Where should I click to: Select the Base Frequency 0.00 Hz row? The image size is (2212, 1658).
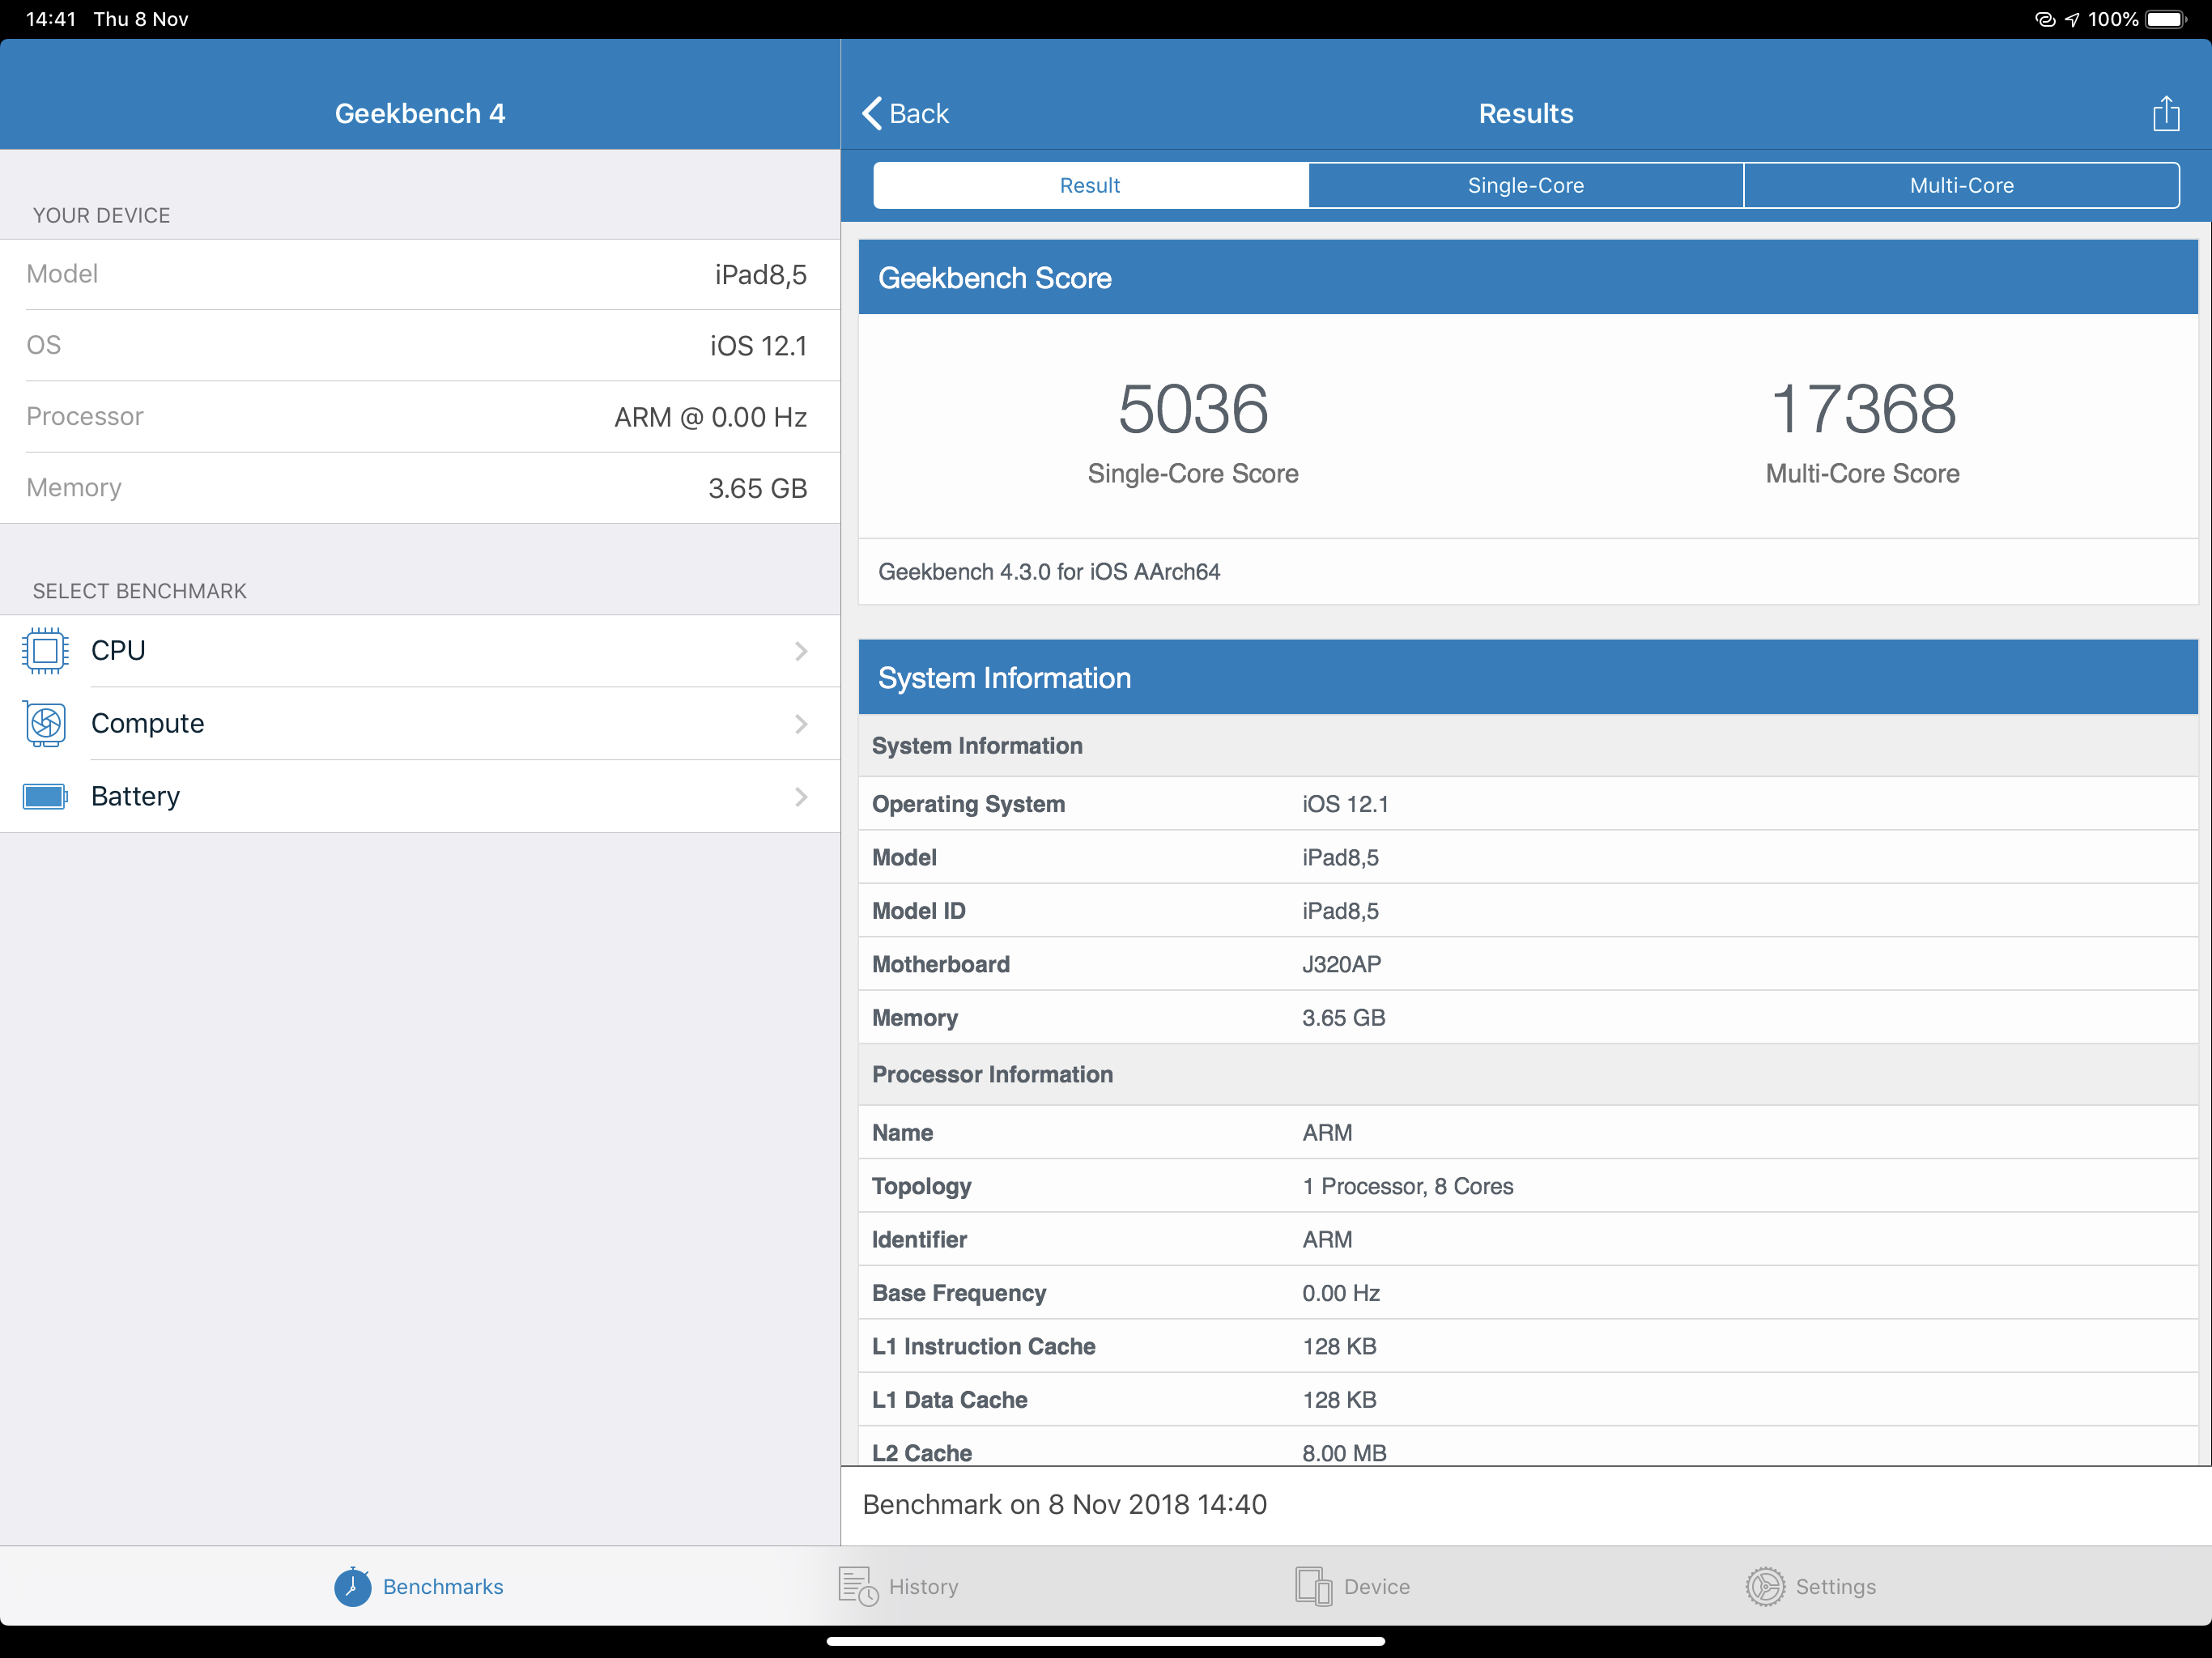click(1528, 1293)
